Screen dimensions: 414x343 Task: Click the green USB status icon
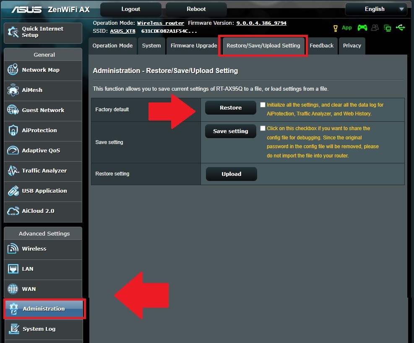tap(400, 27)
